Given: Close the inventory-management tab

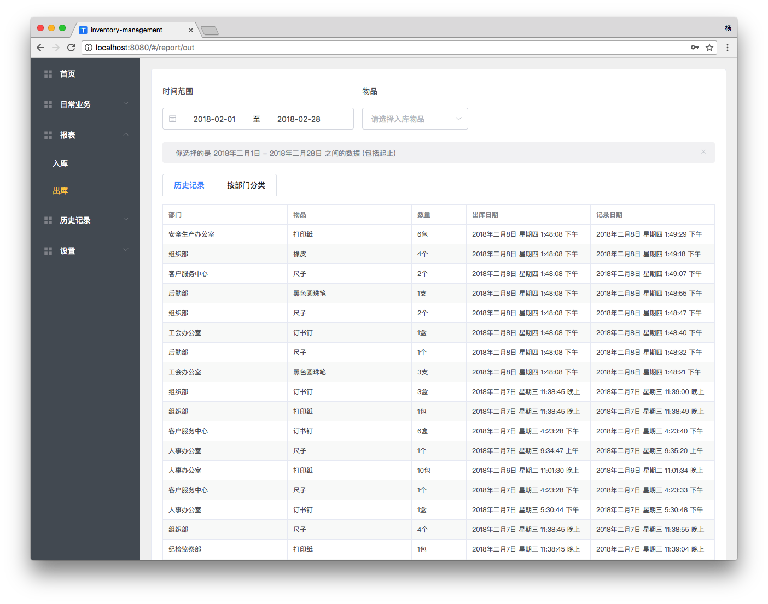Looking at the screenshot, I should point(191,30).
